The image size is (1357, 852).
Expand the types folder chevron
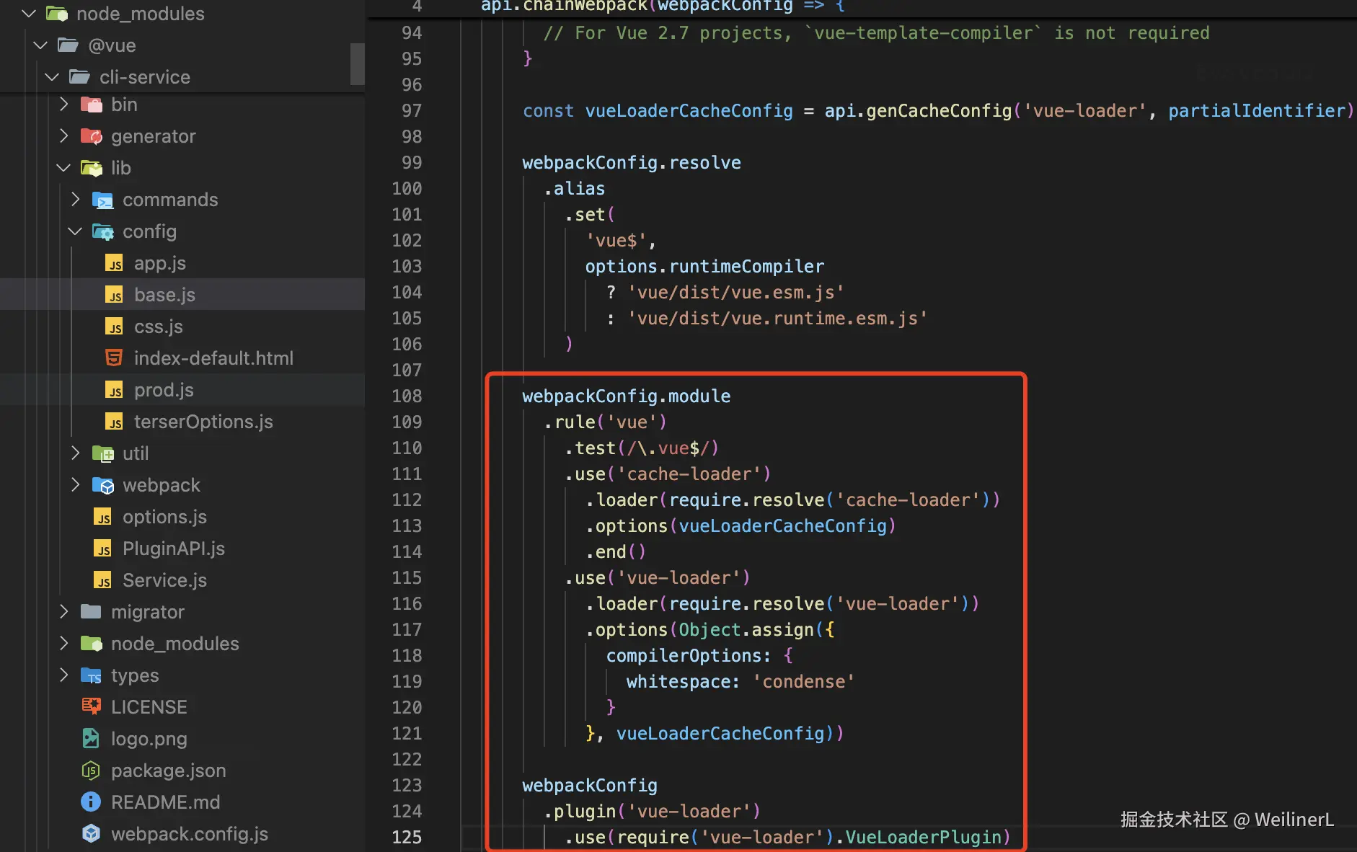tap(64, 675)
